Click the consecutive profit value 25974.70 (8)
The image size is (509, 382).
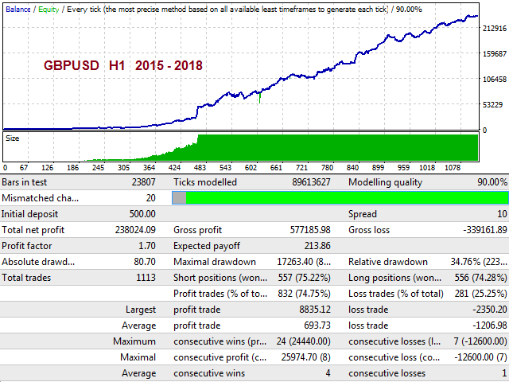point(305,357)
